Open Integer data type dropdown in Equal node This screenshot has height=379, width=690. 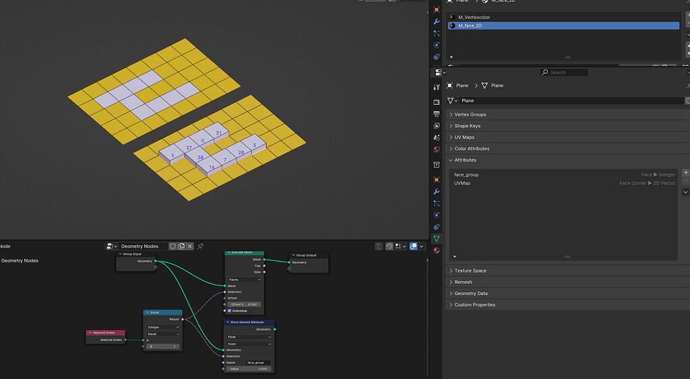pyautogui.click(x=163, y=327)
